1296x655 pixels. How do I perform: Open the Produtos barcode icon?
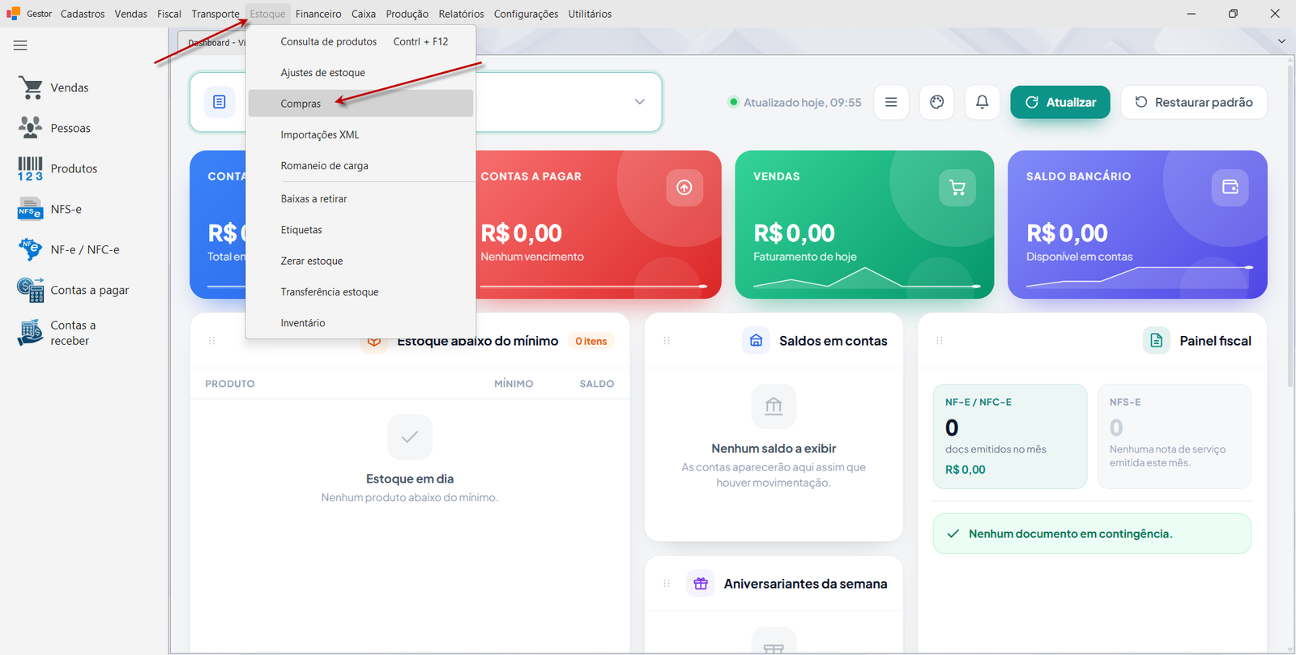[31, 168]
